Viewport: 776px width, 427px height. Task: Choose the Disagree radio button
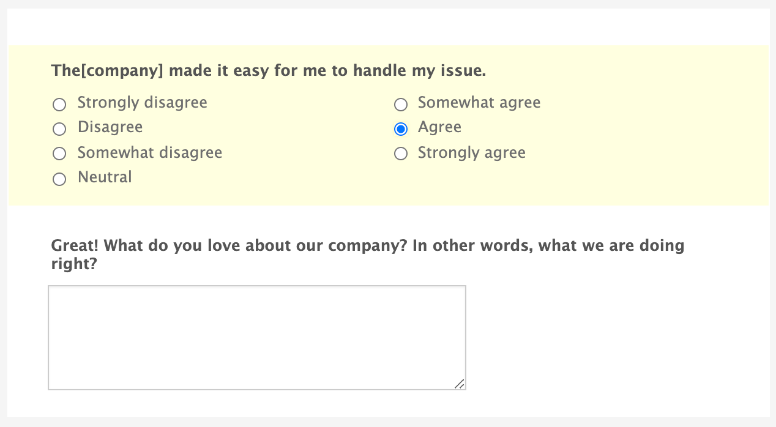(59, 129)
